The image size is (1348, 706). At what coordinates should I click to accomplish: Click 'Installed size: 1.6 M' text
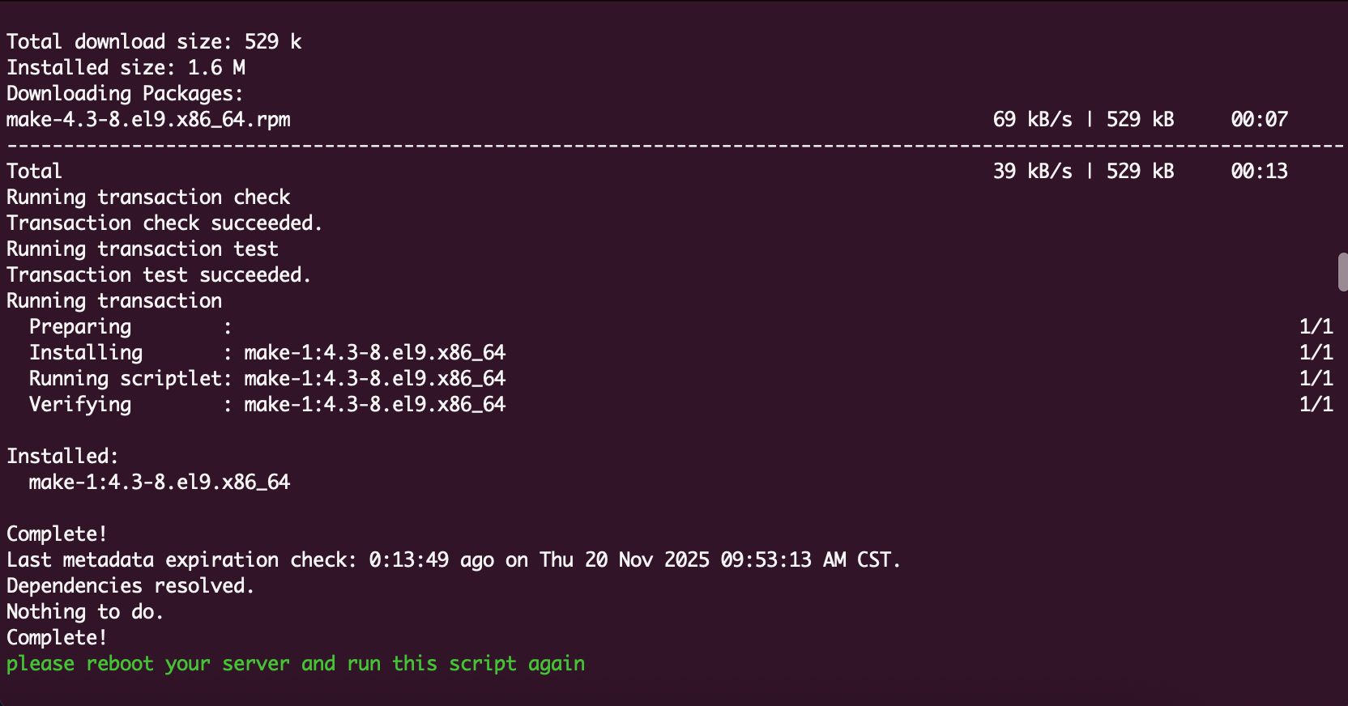point(126,68)
